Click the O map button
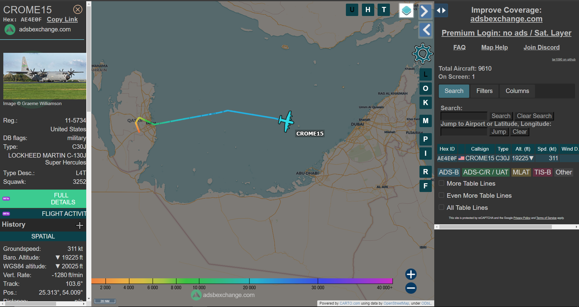Viewport: 579px width, 307px height. pos(426,88)
